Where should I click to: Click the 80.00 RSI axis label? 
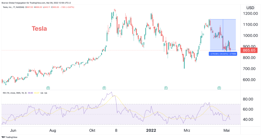248,99
